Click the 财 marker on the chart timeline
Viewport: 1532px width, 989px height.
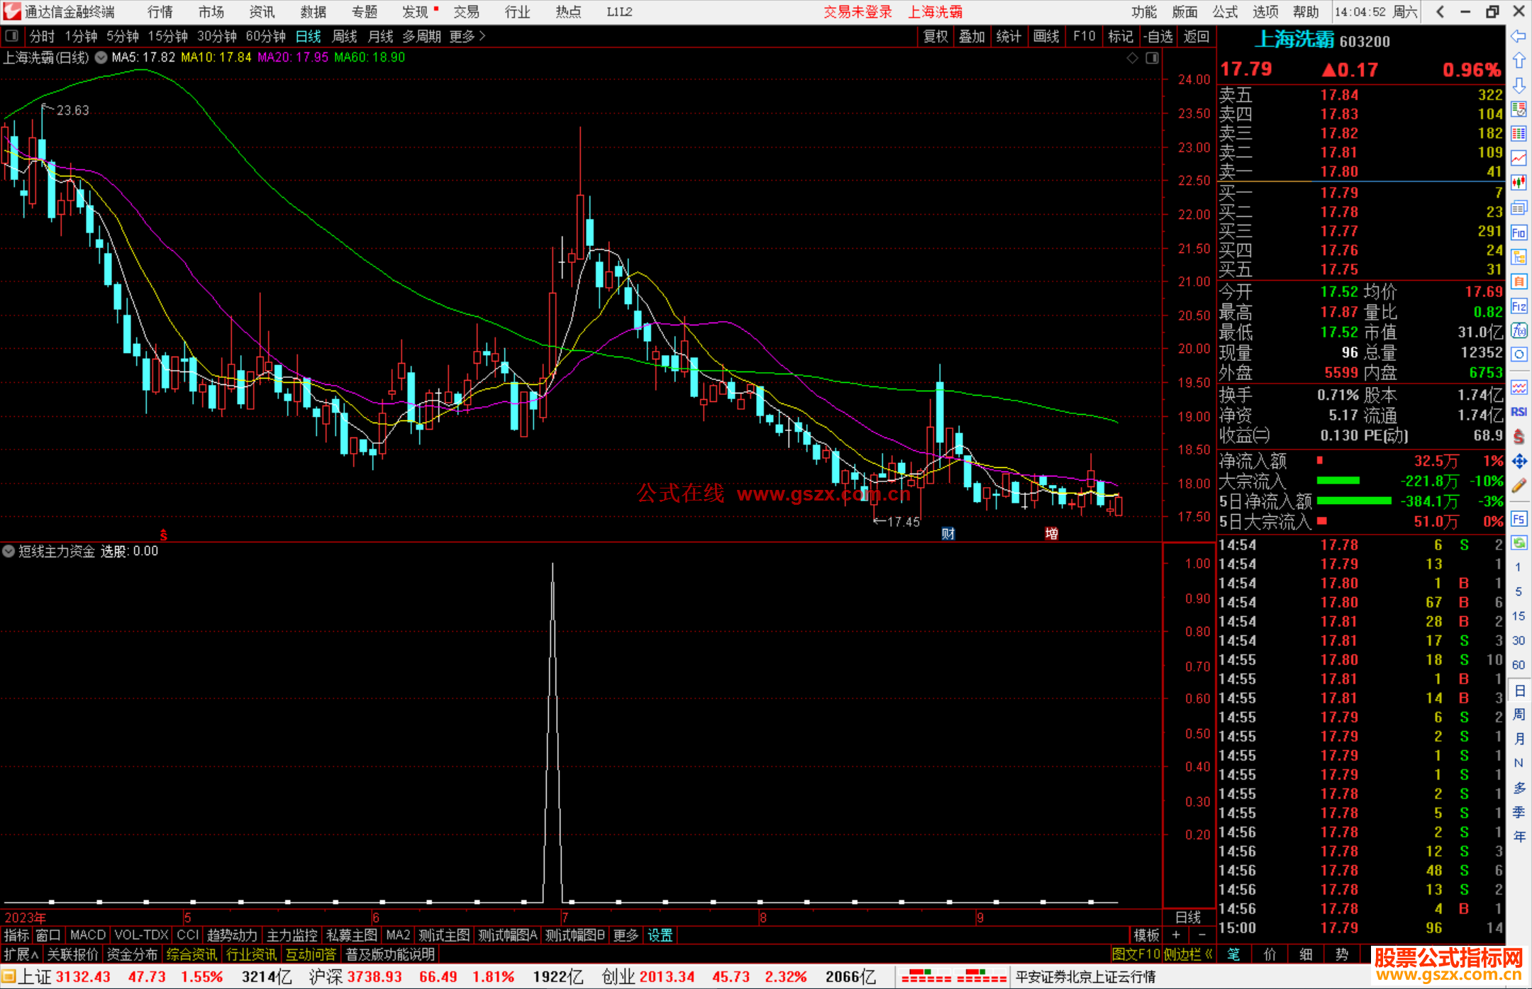[948, 534]
